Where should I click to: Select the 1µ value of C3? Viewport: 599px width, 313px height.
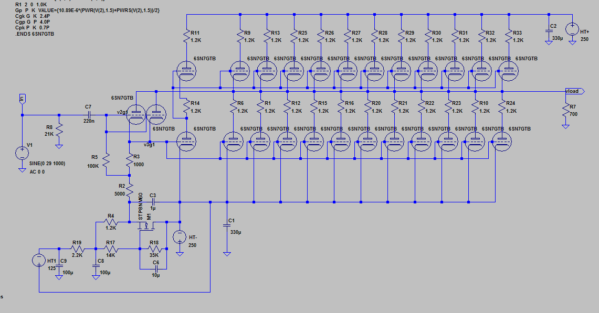[153, 209]
